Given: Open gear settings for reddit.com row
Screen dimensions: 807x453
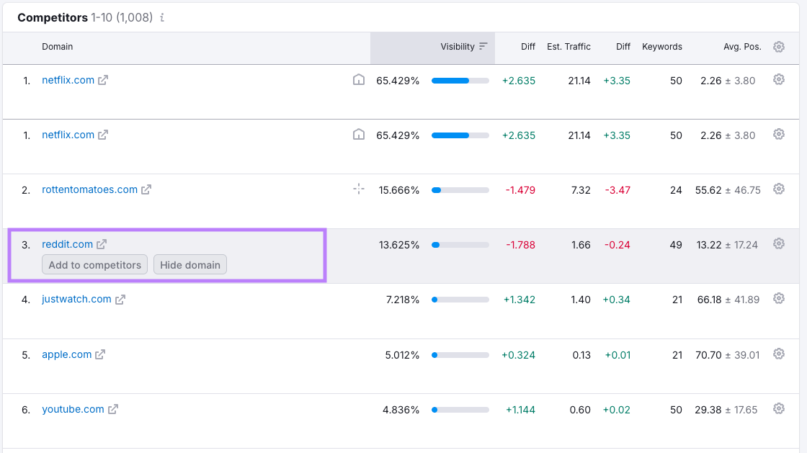Looking at the screenshot, I should tap(778, 244).
